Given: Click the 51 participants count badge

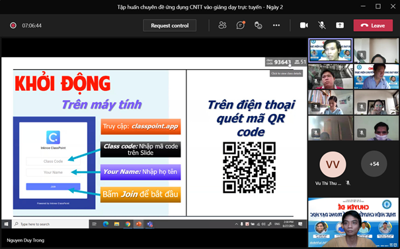Looking at the screenshot, I should (300, 62).
